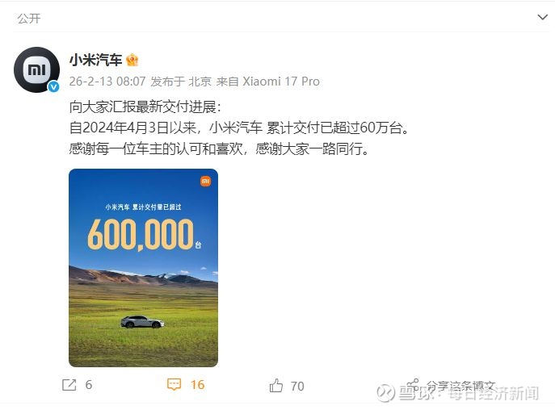Open the 小米汽车 round MI avatar

[36, 69]
